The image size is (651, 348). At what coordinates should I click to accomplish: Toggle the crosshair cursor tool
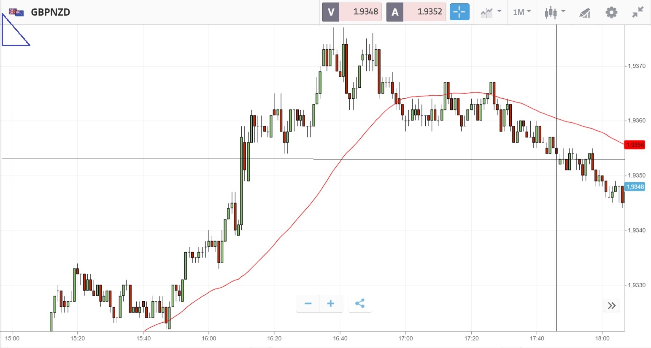[459, 12]
